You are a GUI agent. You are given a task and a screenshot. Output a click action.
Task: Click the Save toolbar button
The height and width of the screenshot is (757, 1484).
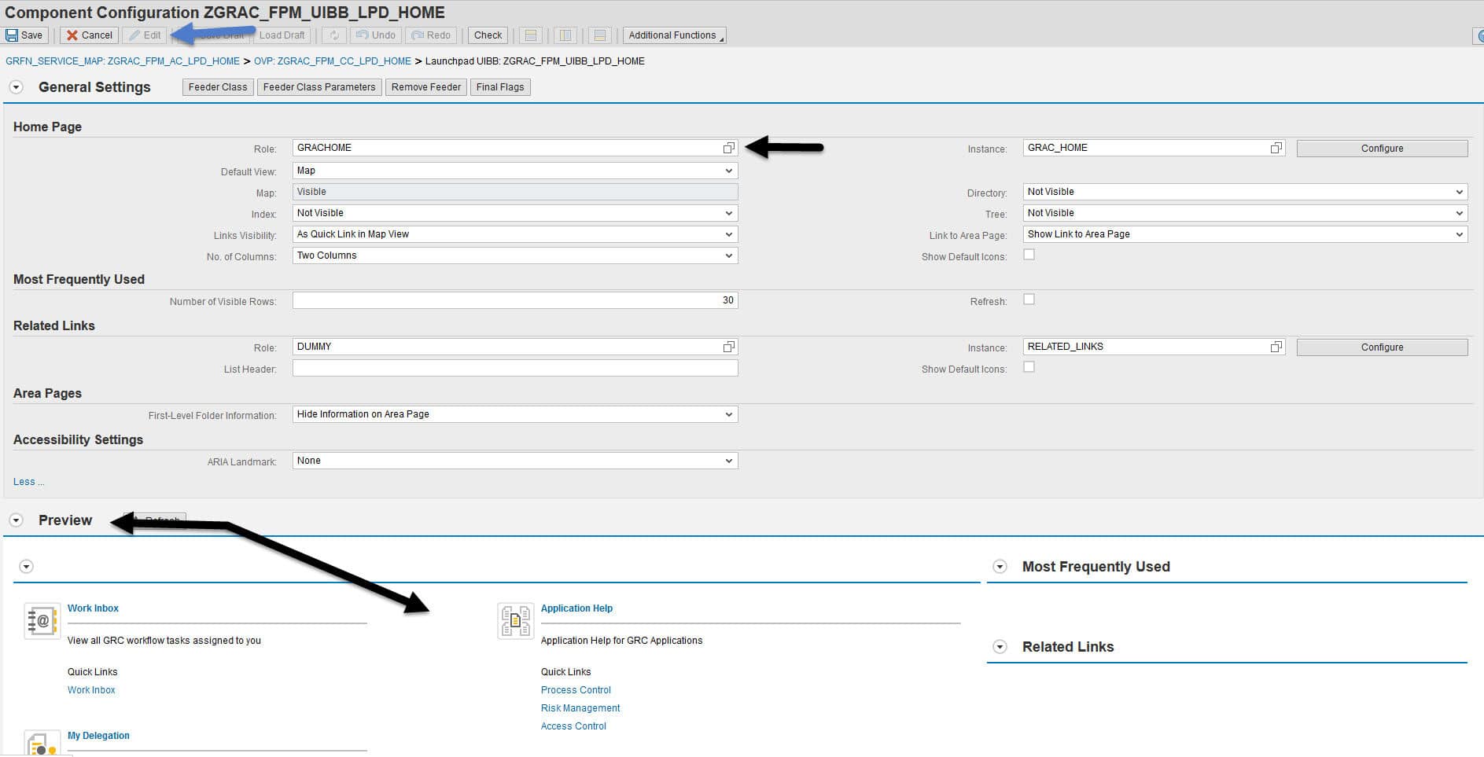[x=24, y=35]
